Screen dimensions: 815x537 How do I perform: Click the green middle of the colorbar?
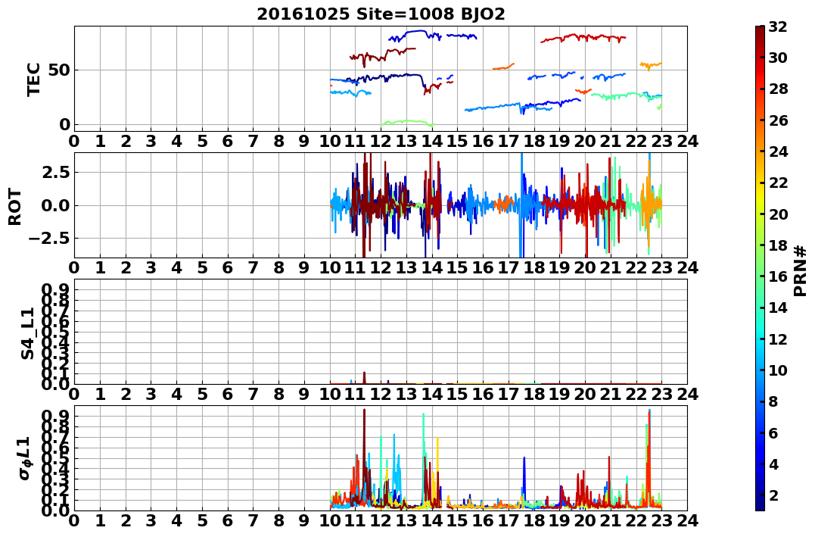tap(760, 268)
